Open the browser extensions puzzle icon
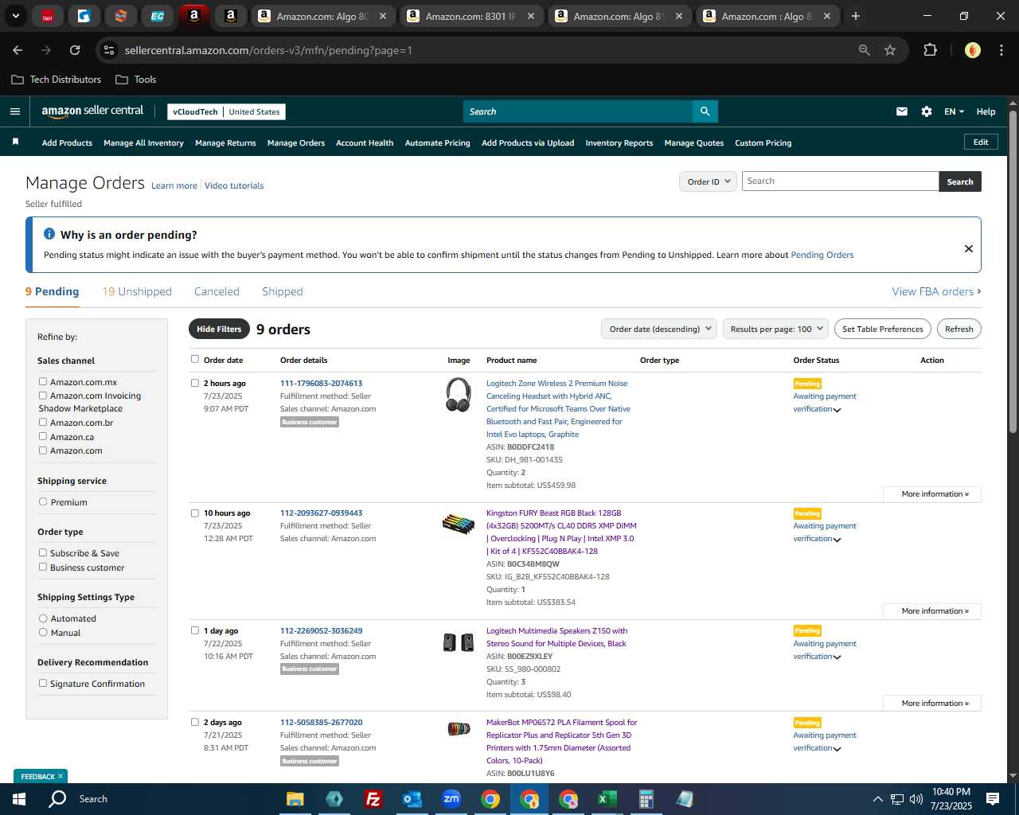 coord(930,50)
